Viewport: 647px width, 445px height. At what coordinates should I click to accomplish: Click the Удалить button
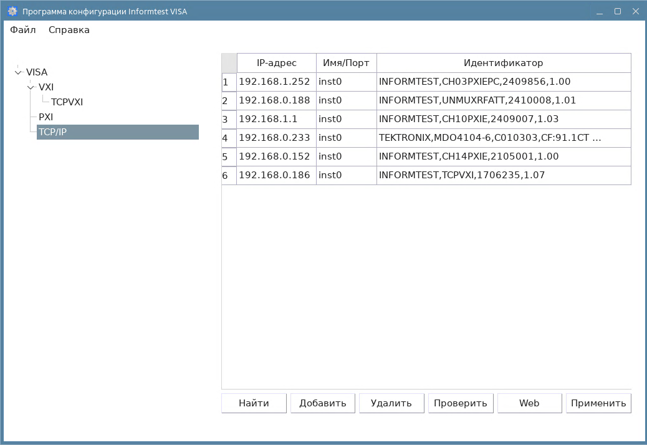click(391, 403)
